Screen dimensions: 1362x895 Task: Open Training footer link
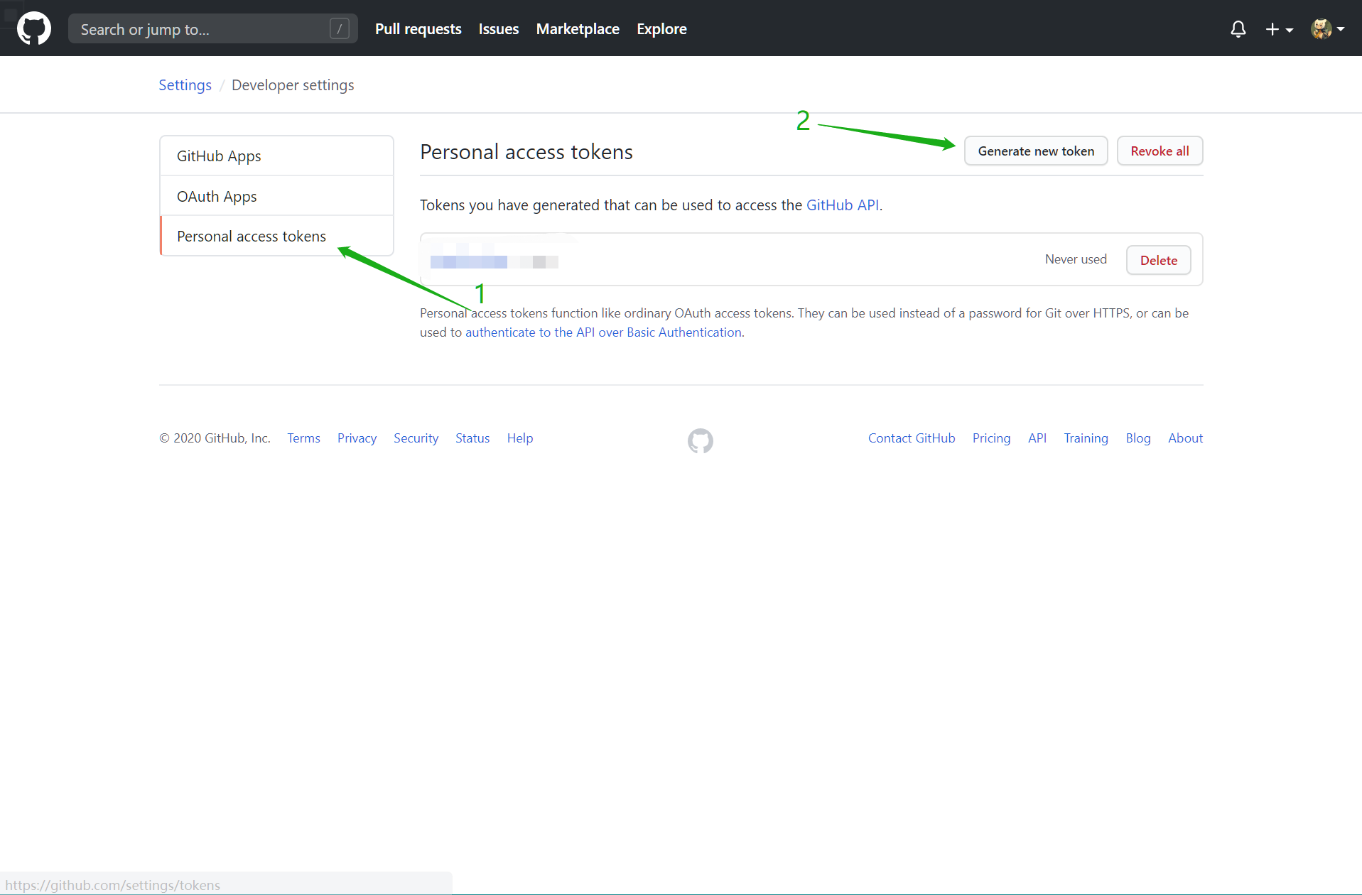tap(1086, 438)
